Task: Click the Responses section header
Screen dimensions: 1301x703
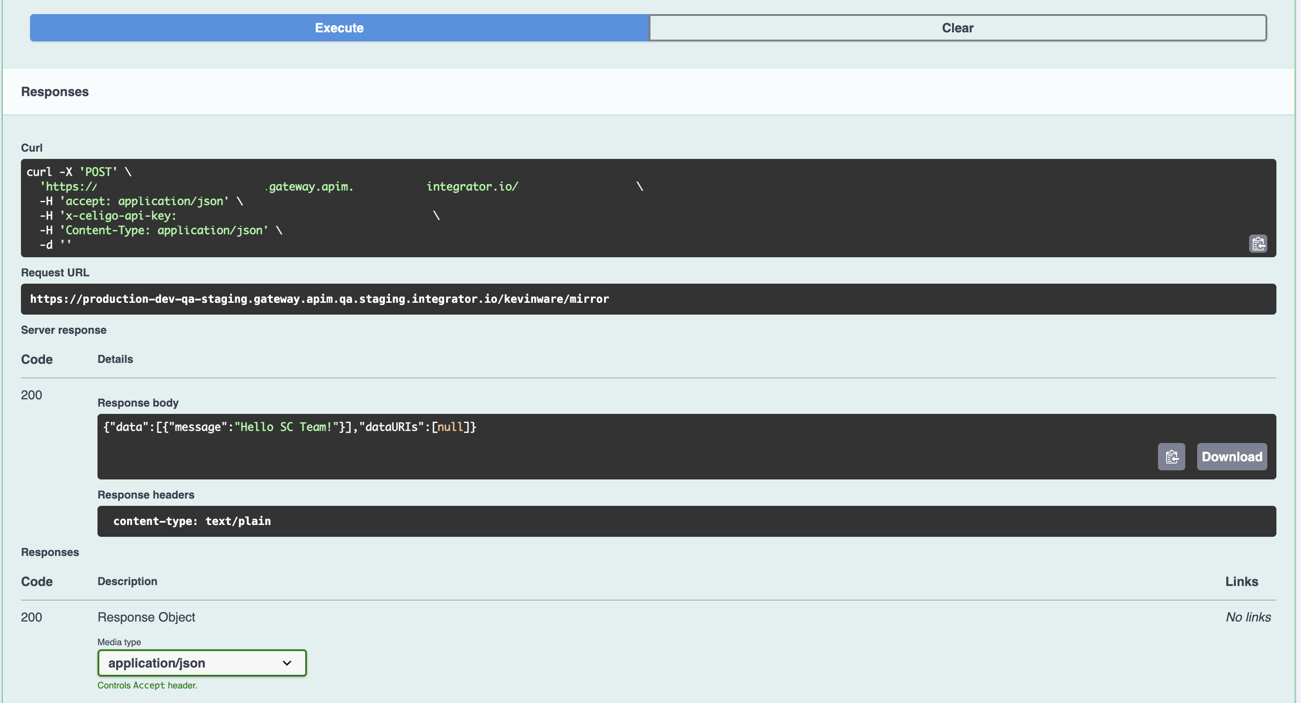Action: 55,92
